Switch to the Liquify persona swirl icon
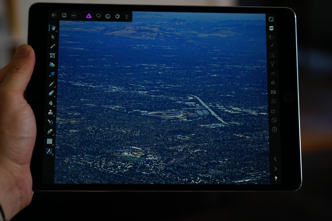Screen dimensions: 332x221 tap(108, 16)
